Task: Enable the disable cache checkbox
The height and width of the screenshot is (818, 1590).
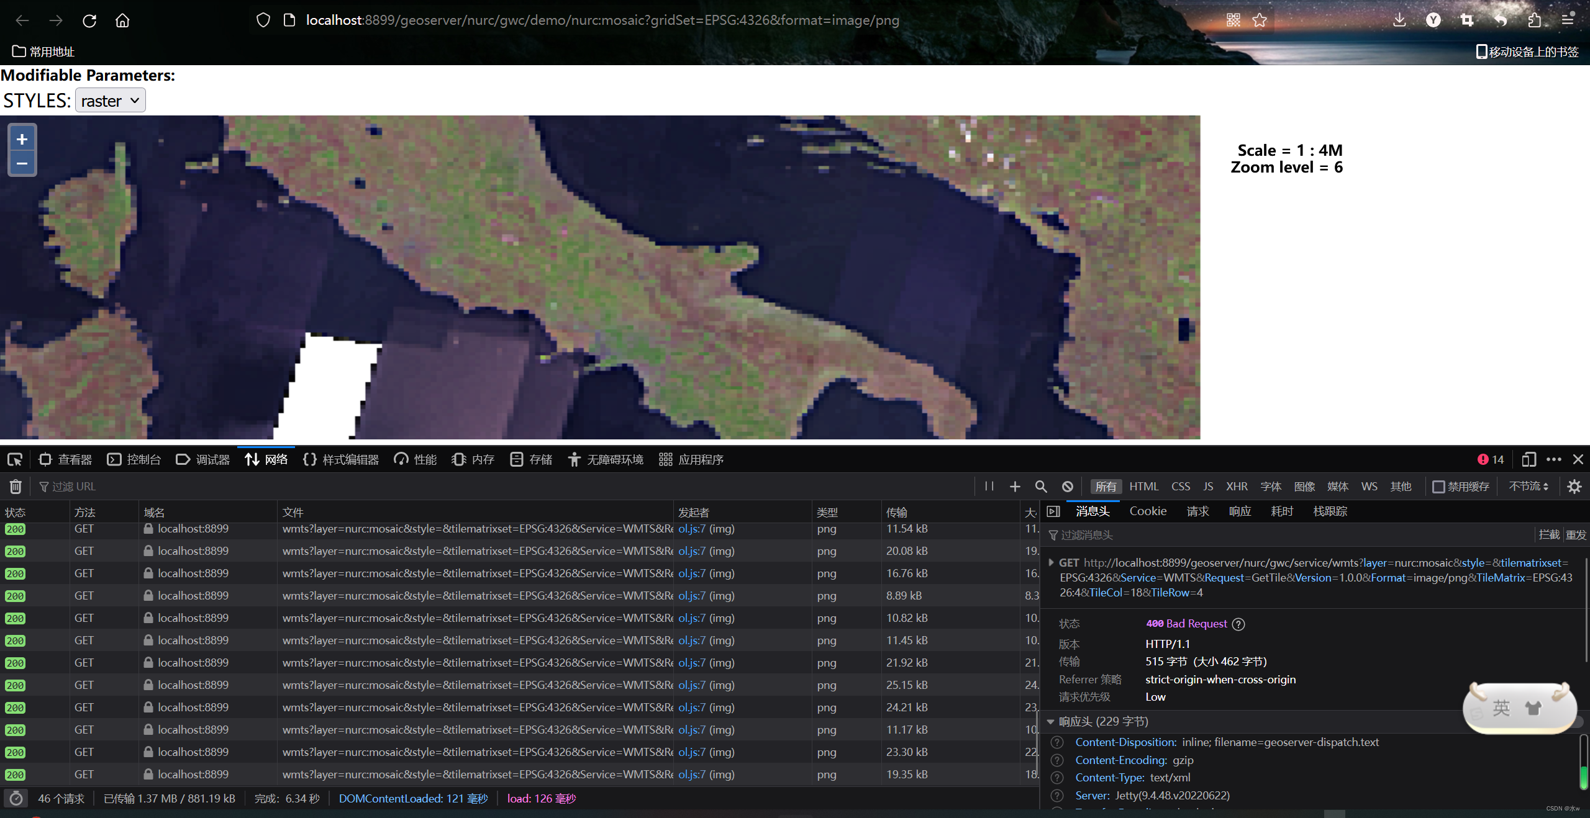Action: click(1438, 487)
